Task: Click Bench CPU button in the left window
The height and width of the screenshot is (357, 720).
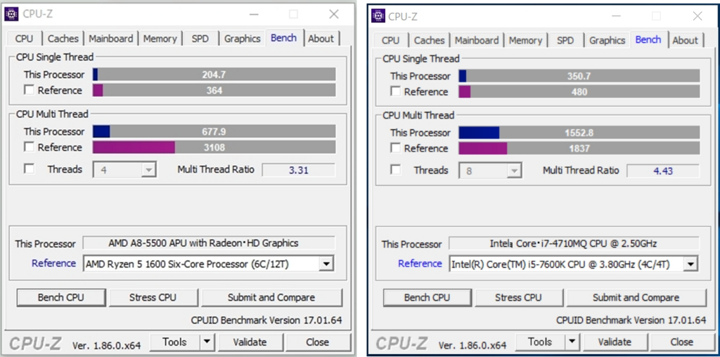Action: coord(61,297)
